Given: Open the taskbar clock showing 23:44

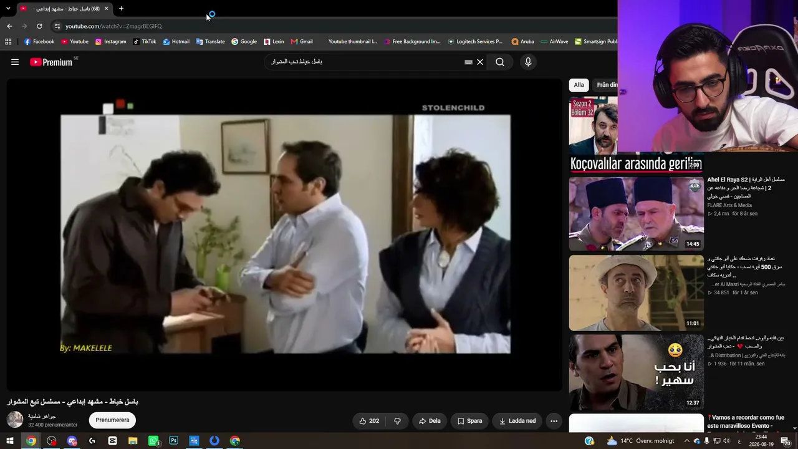Looking at the screenshot, I should pyautogui.click(x=761, y=441).
